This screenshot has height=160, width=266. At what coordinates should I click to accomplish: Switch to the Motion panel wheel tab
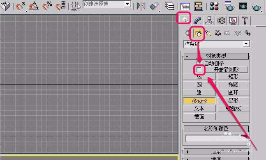(221, 21)
